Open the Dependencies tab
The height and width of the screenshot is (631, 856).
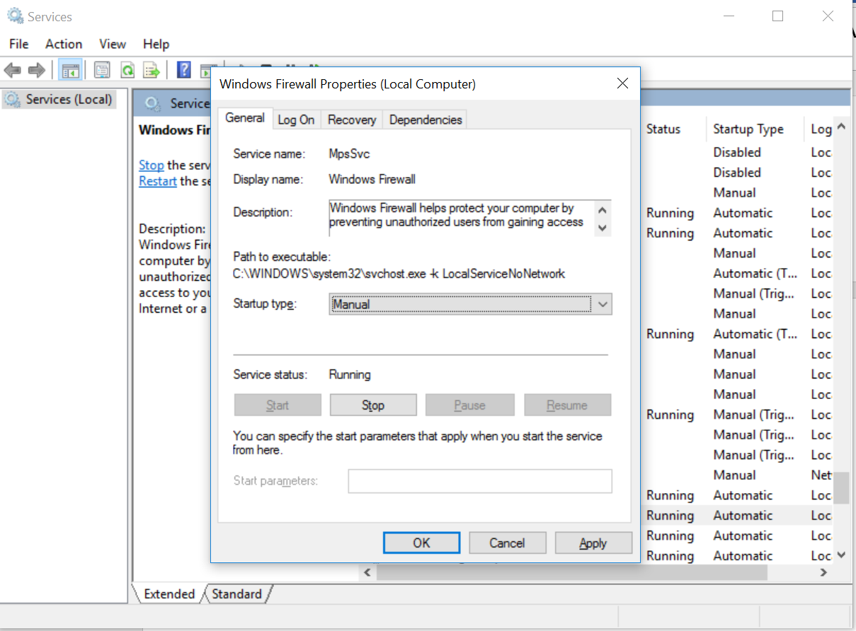(425, 120)
